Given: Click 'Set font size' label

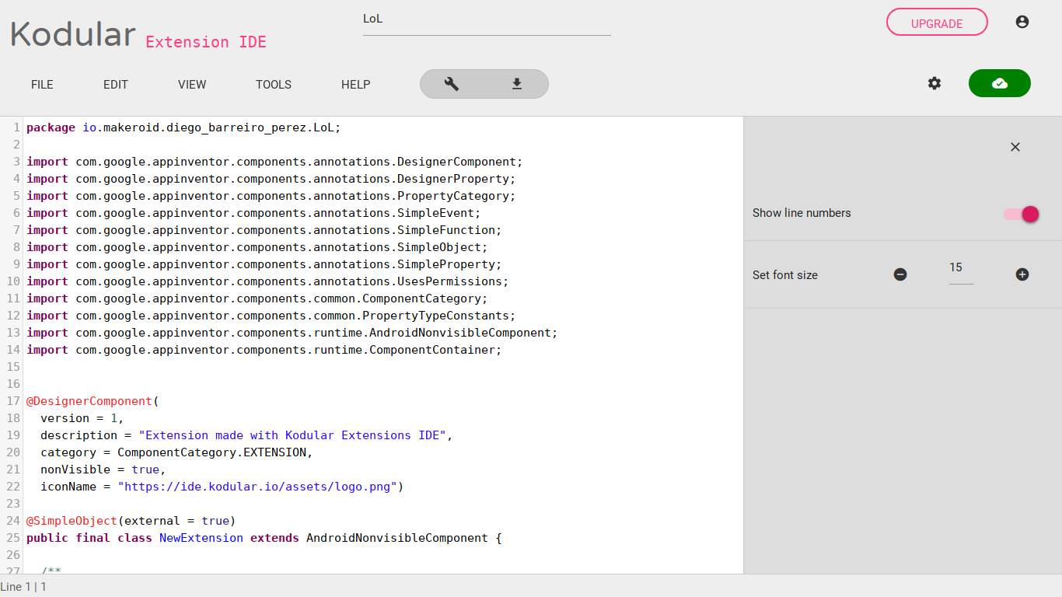Looking at the screenshot, I should point(785,275).
